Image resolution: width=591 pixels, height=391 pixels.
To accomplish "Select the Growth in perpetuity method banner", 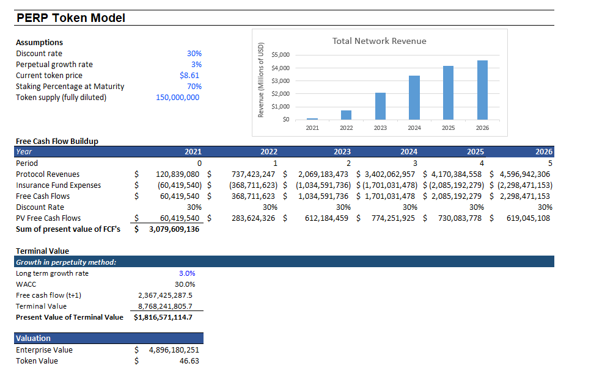I will pyautogui.click(x=284, y=262).
